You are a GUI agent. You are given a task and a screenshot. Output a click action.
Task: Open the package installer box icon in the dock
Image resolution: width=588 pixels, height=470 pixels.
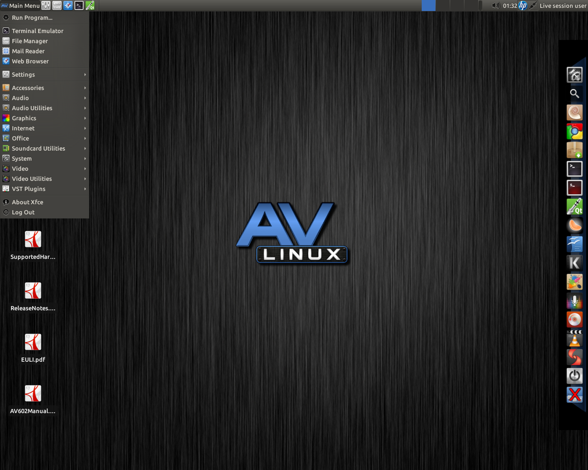(575, 150)
